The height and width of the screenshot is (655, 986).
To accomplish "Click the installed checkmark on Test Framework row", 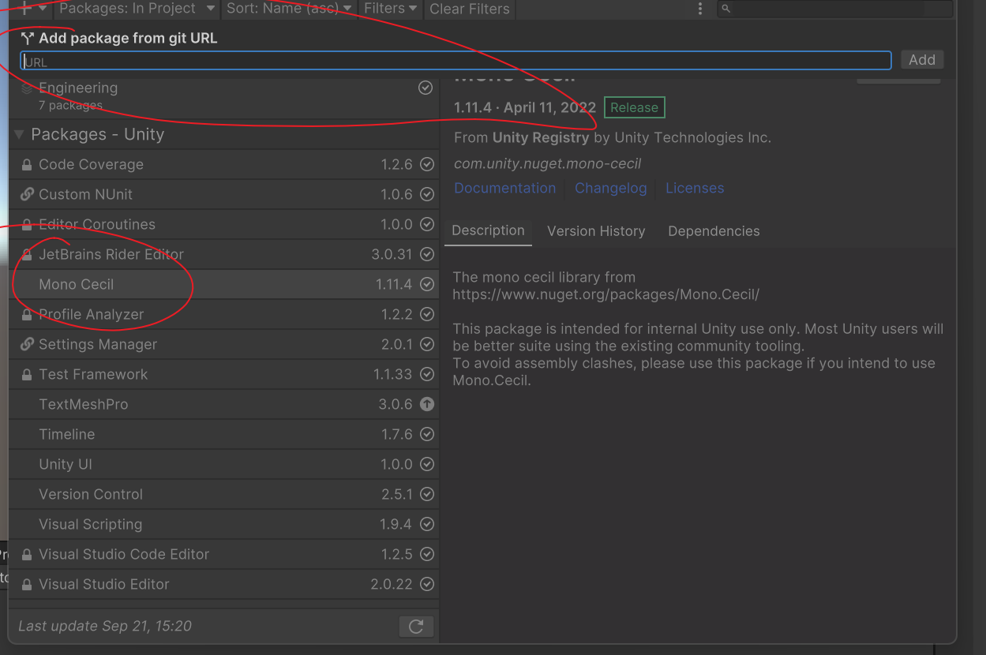I will point(427,374).
